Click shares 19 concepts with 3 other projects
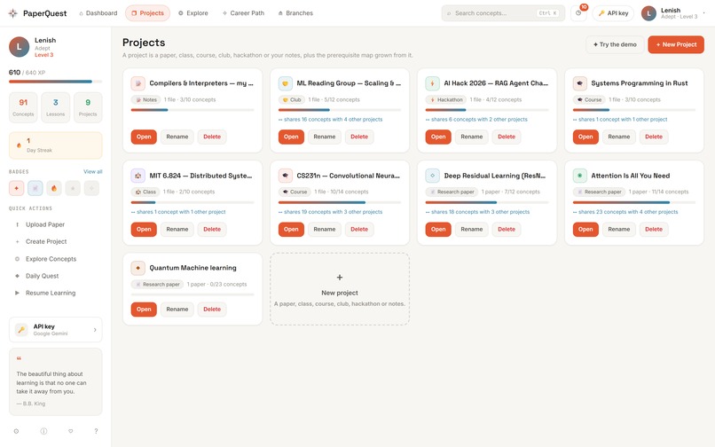Image resolution: width=715 pixels, height=447 pixels. [x=330, y=212]
